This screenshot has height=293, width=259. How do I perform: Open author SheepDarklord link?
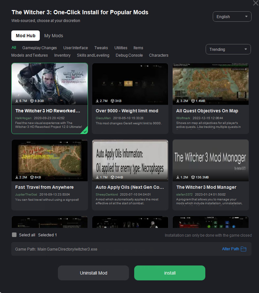click(x=107, y=195)
